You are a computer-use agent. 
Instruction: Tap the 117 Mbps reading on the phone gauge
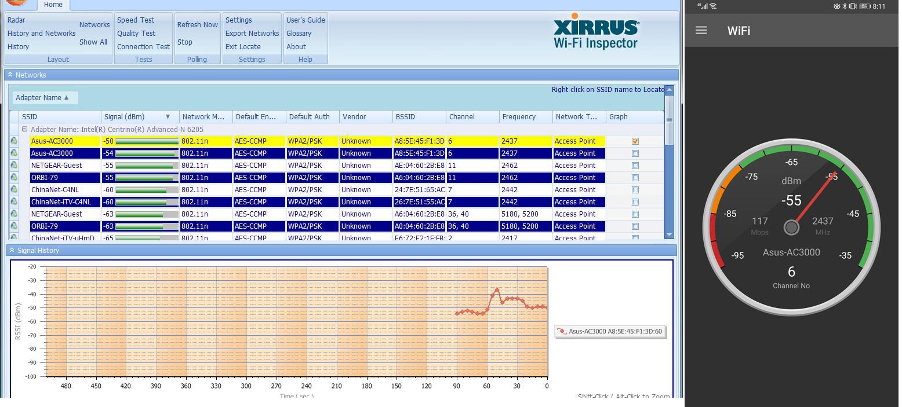(x=759, y=225)
